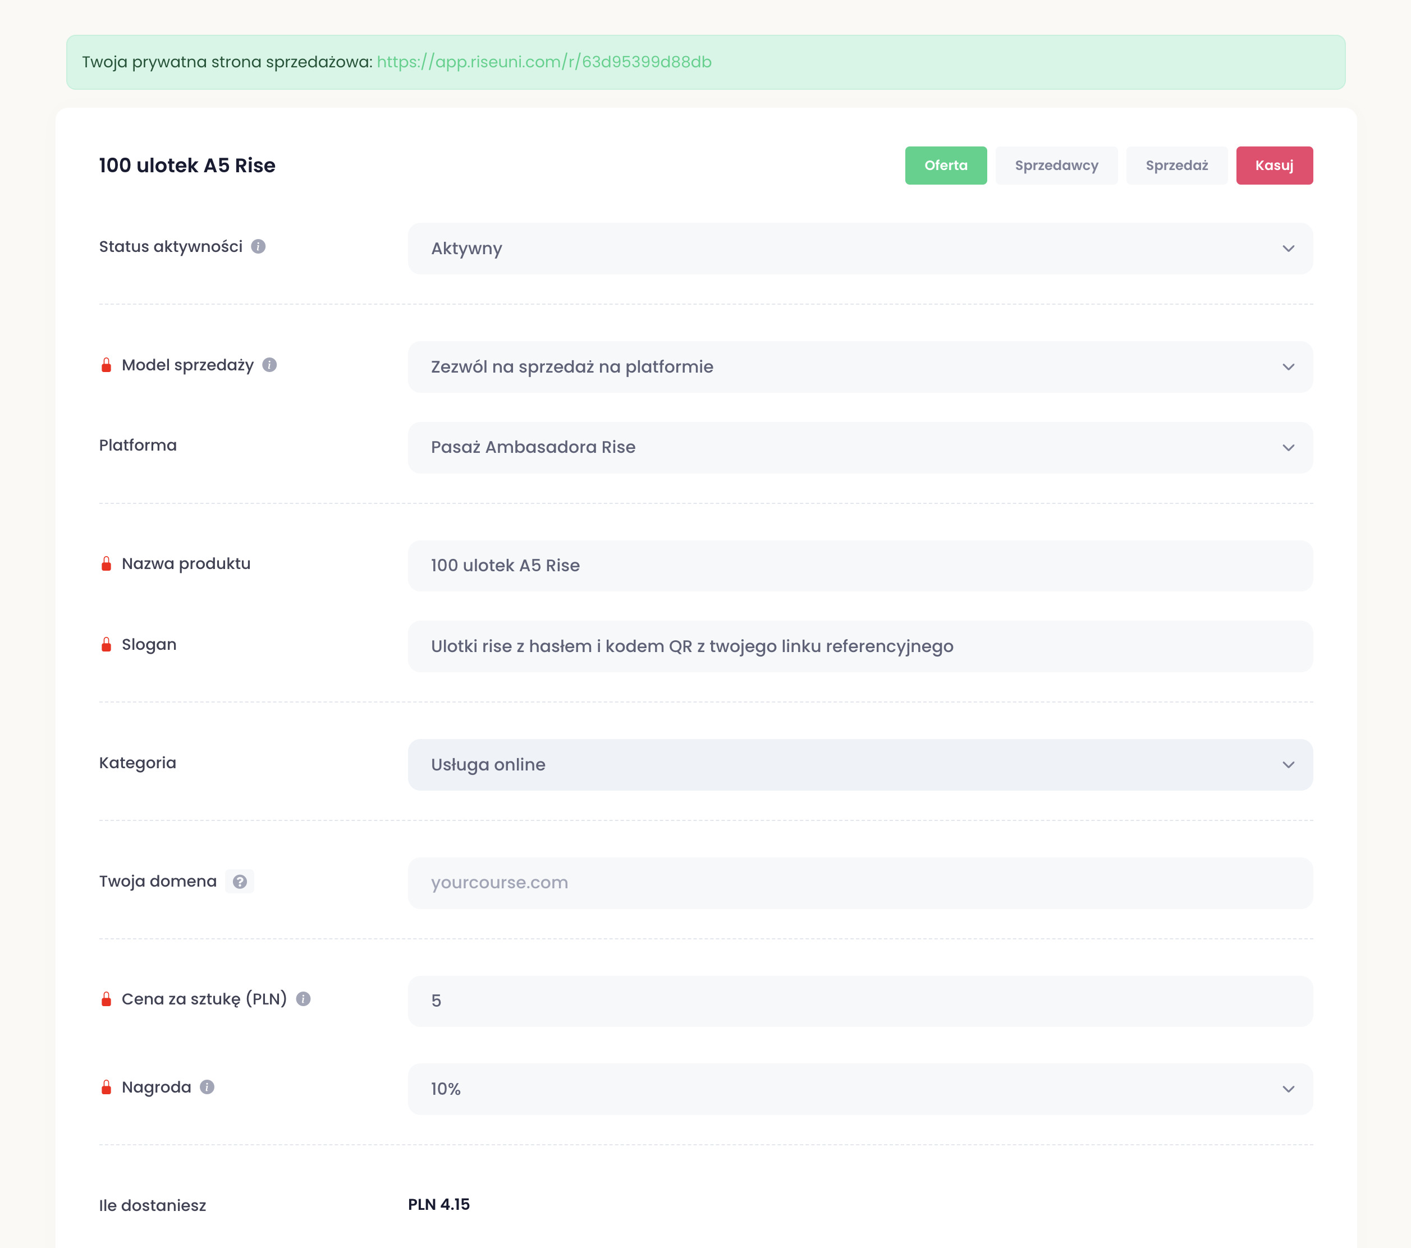Screen dimensions: 1411x1248
Task: Select the green Oferta tab
Action: pos(945,166)
